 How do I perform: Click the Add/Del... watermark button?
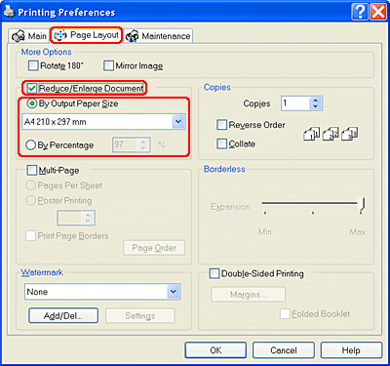[x=63, y=315]
